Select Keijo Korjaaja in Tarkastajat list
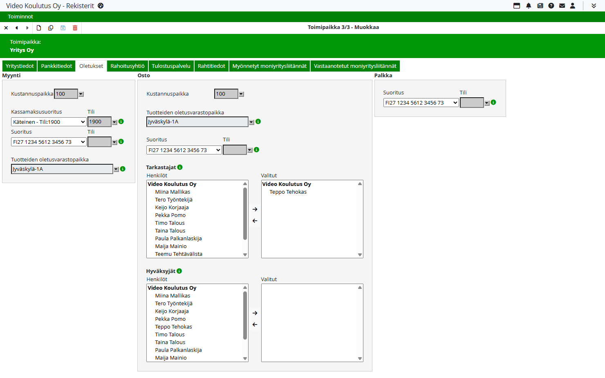 click(x=172, y=208)
